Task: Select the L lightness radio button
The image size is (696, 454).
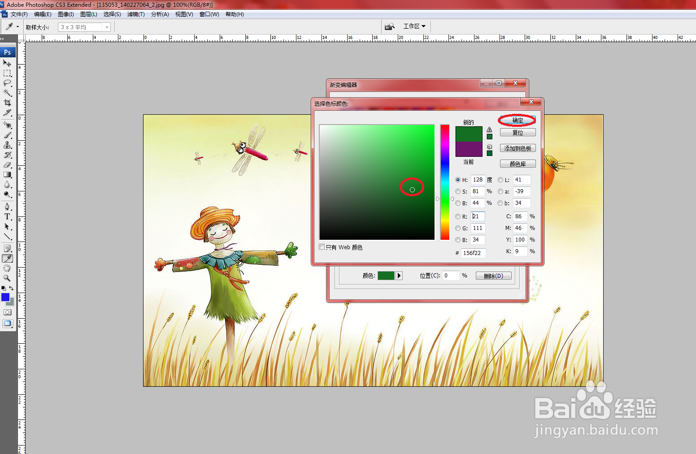Action: pyautogui.click(x=500, y=180)
